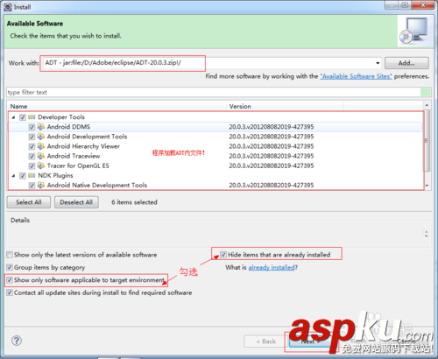The image size is (438, 359).
Task: Click the Android Development Tools plugin icon
Action: coord(41,137)
